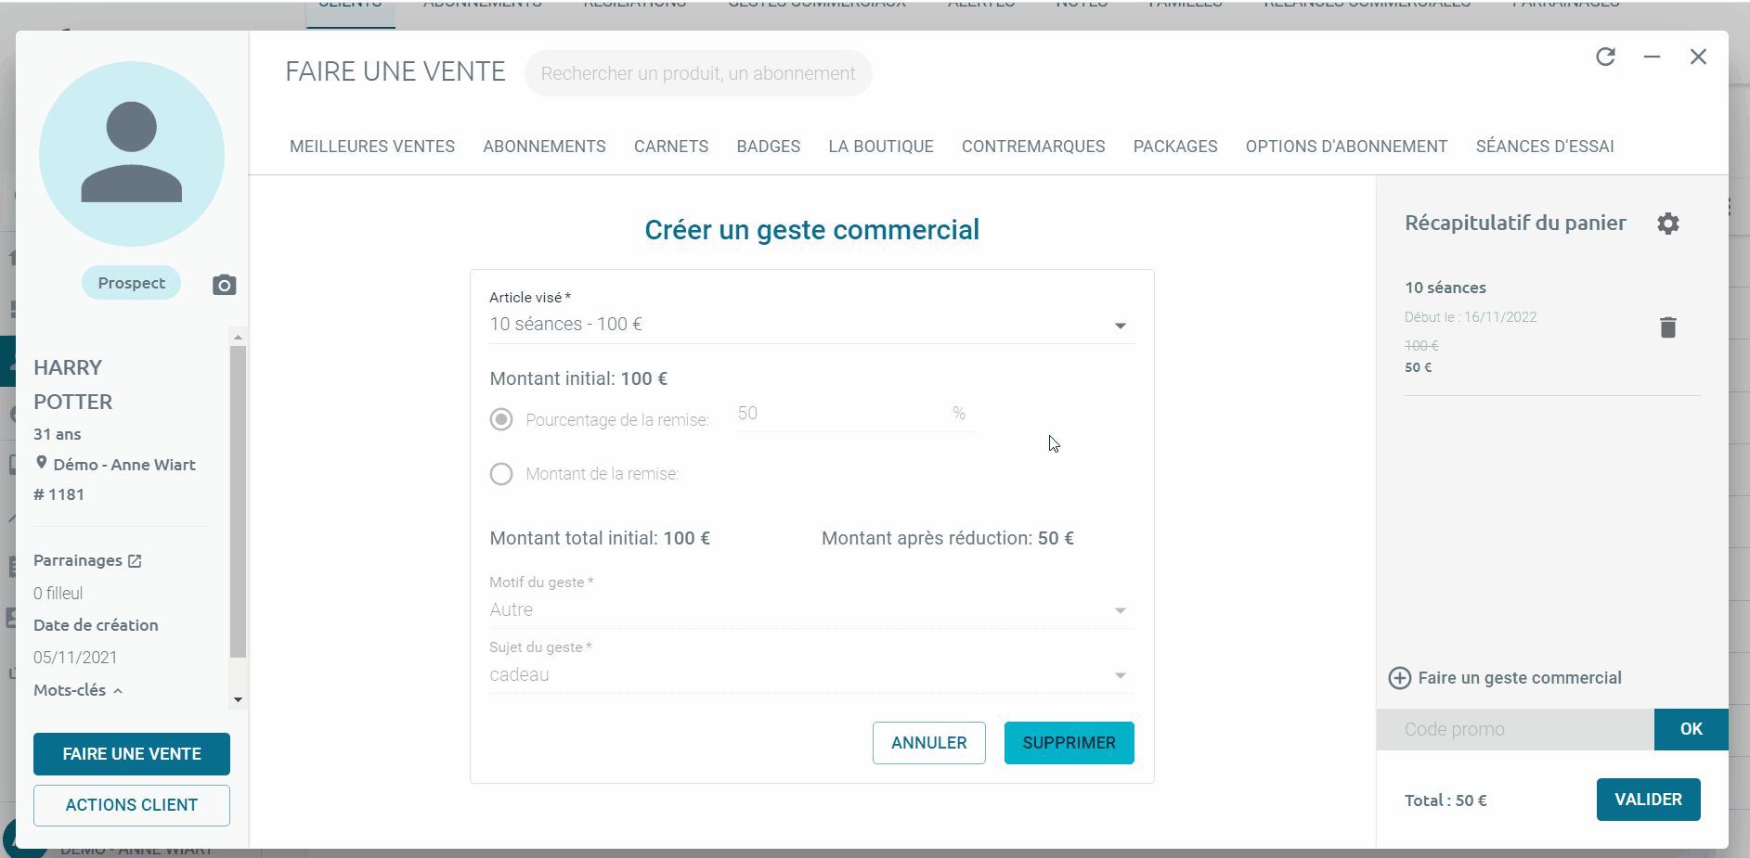Click the refresh icon in the sale dialog
Image resolution: width=1750 pixels, height=858 pixels.
1605,57
